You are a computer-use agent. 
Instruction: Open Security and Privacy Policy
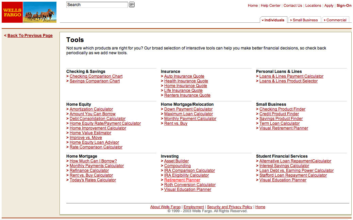point(230,207)
